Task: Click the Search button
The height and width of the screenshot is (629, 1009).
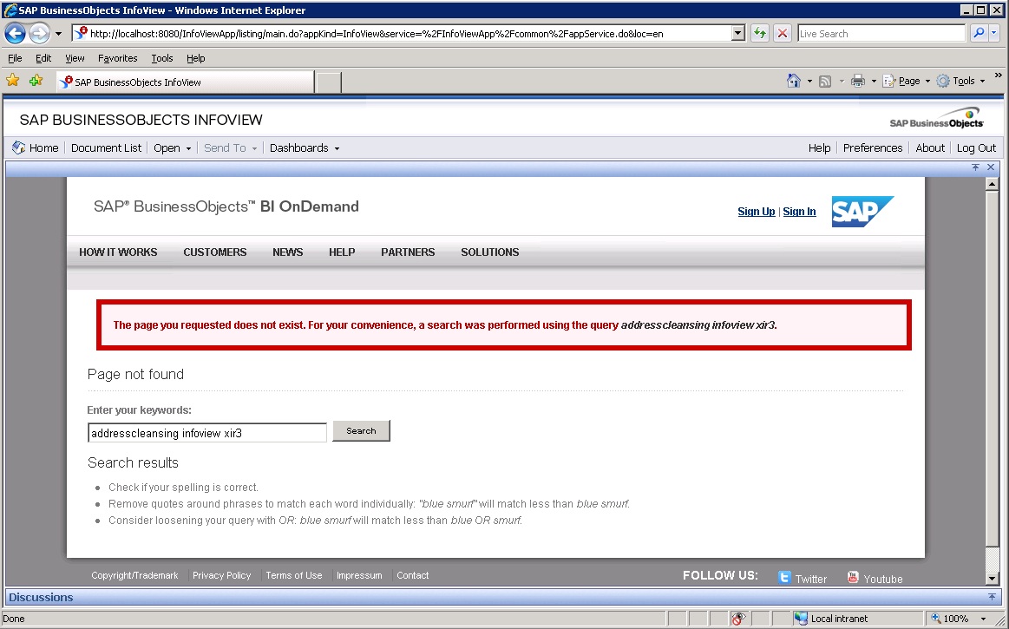Action: point(361,430)
